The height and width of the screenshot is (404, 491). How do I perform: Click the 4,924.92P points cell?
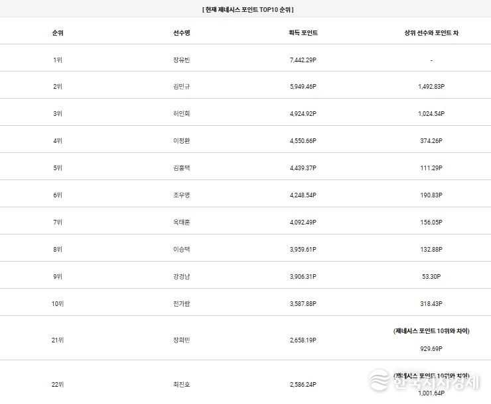click(303, 114)
